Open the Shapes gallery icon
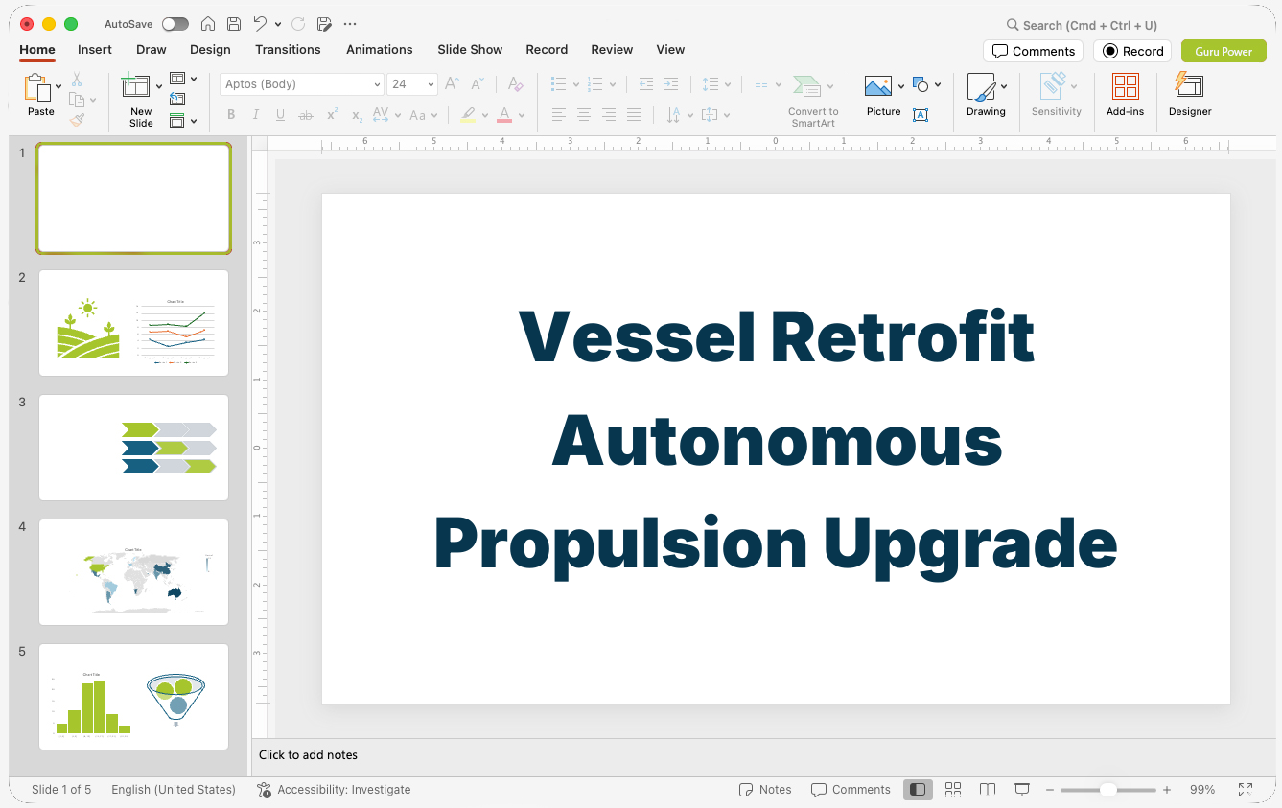 pyautogui.click(x=921, y=85)
